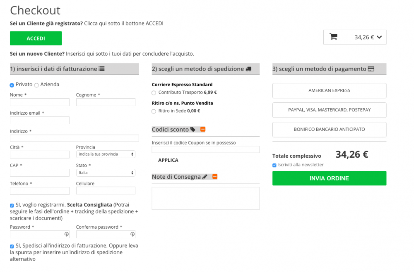Click the APPLICA coupon button
The image size is (414, 272).
point(168,160)
